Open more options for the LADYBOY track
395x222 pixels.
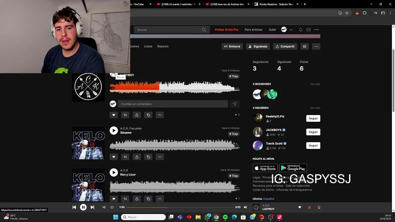pos(160,115)
